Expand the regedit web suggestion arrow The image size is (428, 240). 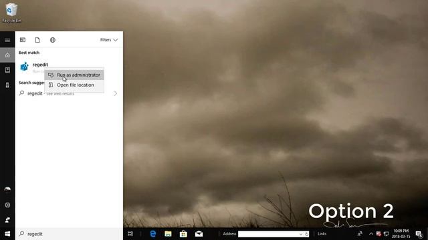115,93
